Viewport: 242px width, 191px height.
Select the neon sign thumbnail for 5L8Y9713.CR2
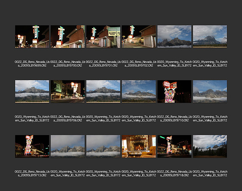[32, 146]
